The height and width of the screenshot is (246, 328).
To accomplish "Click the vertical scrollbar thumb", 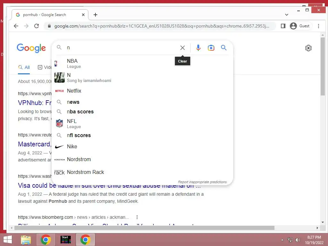I will tap(323, 67).
